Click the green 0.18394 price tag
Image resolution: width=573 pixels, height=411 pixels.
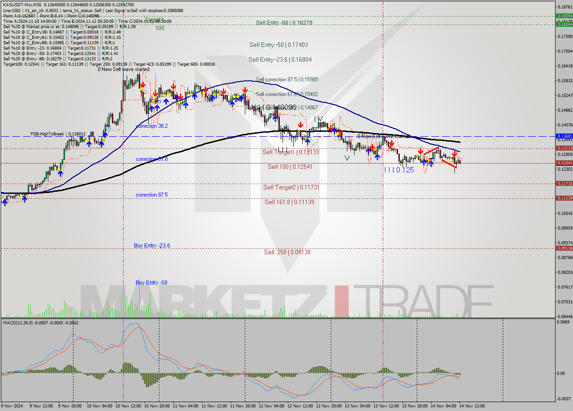click(564, 16)
